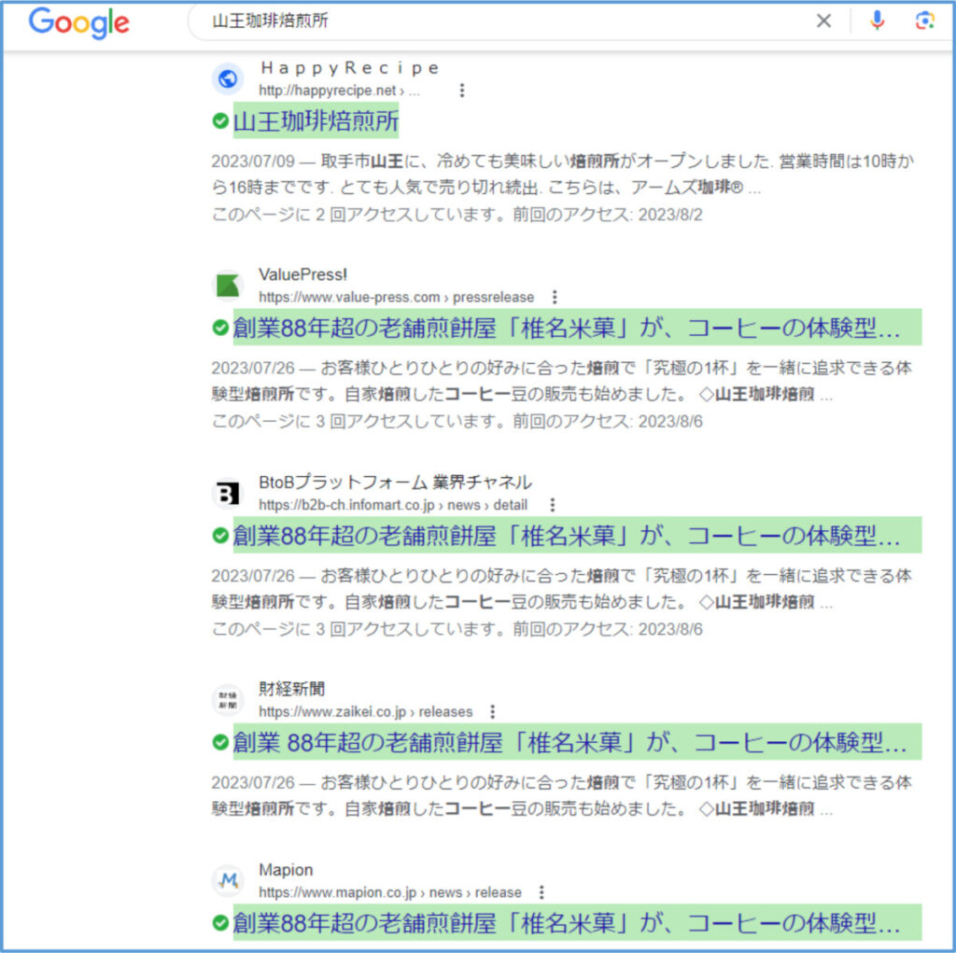Click the ValuePress! site name
The width and height of the screenshot is (956, 953).
pyautogui.click(x=303, y=274)
